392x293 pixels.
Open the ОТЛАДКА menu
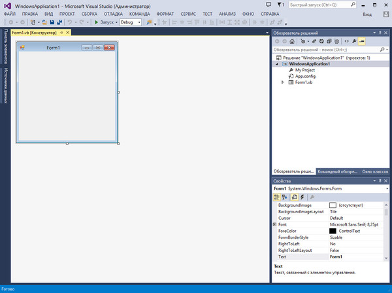113,14
